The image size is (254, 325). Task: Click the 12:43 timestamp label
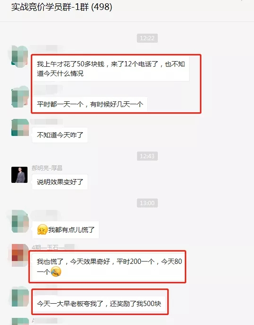coord(147,156)
